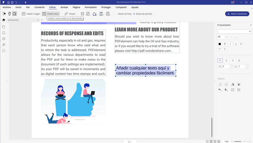253x143 pixels.
Task: Open the attachments paperclip panel
Action: click(4, 45)
